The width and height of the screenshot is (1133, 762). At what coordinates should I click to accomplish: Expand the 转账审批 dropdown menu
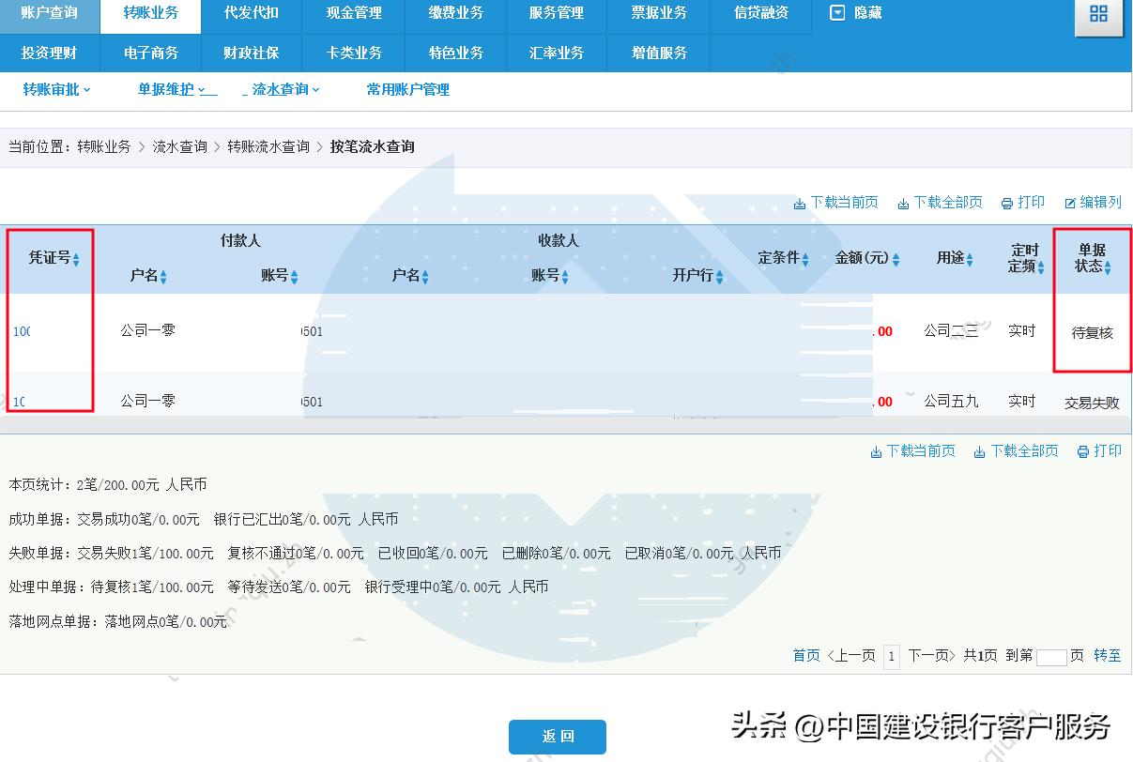click(x=56, y=89)
